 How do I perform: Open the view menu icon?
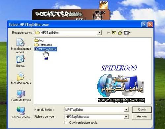[127, 33]
